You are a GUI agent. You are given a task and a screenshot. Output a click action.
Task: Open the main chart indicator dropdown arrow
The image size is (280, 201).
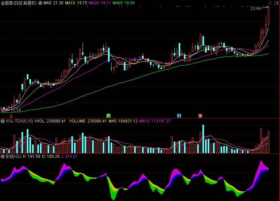[x=40, y=3]
